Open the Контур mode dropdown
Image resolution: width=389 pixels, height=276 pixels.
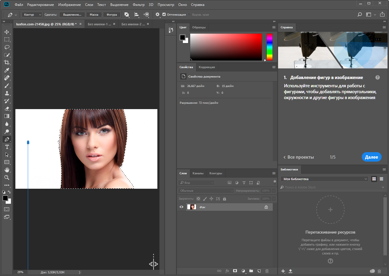(32, 14)
